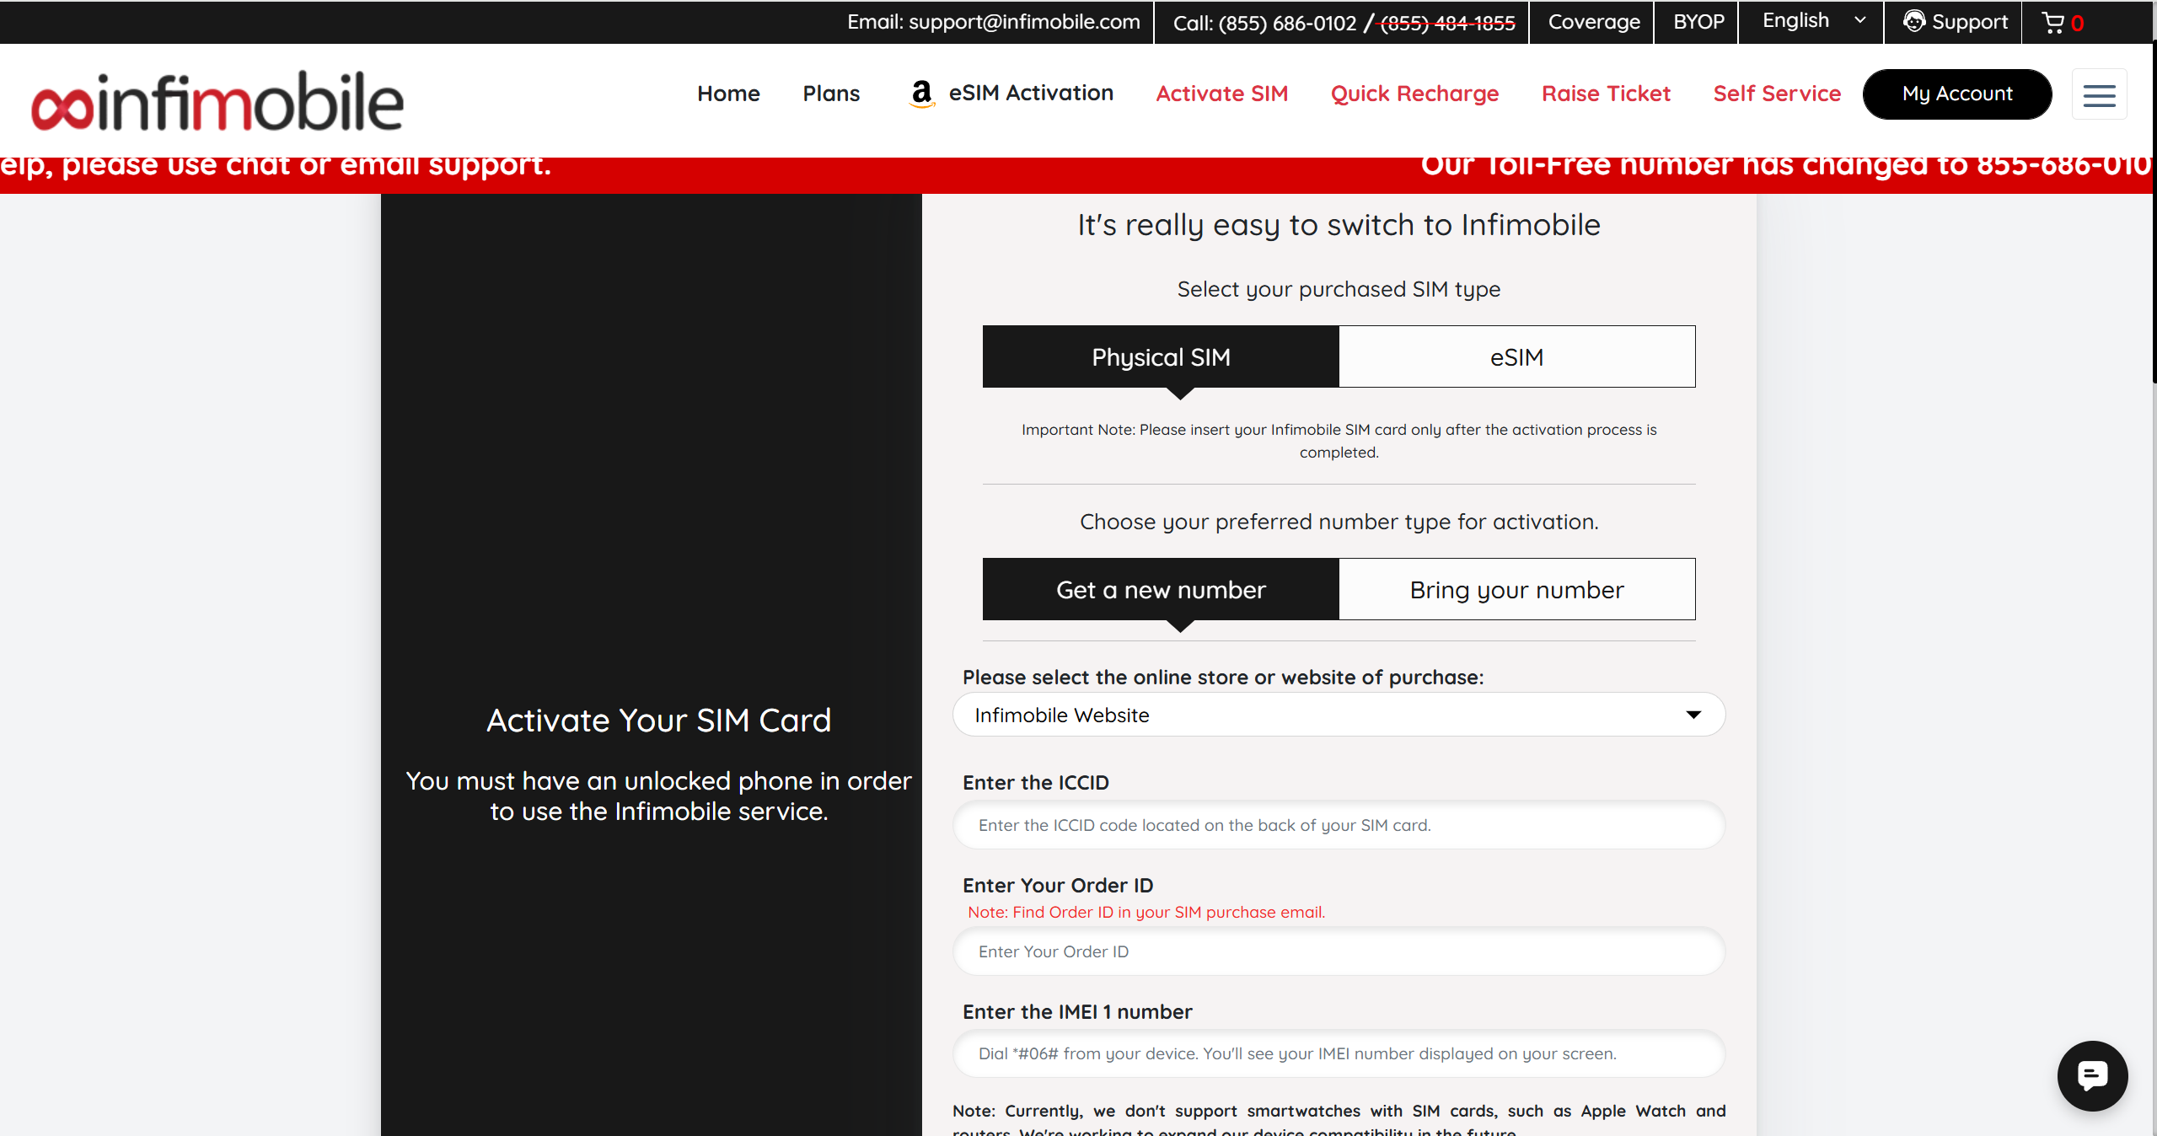Image resolution: width=2157 pixels, height=1136 pixels.
Task: Open the live chat bubble widget
Action: coord(2091,1075)
